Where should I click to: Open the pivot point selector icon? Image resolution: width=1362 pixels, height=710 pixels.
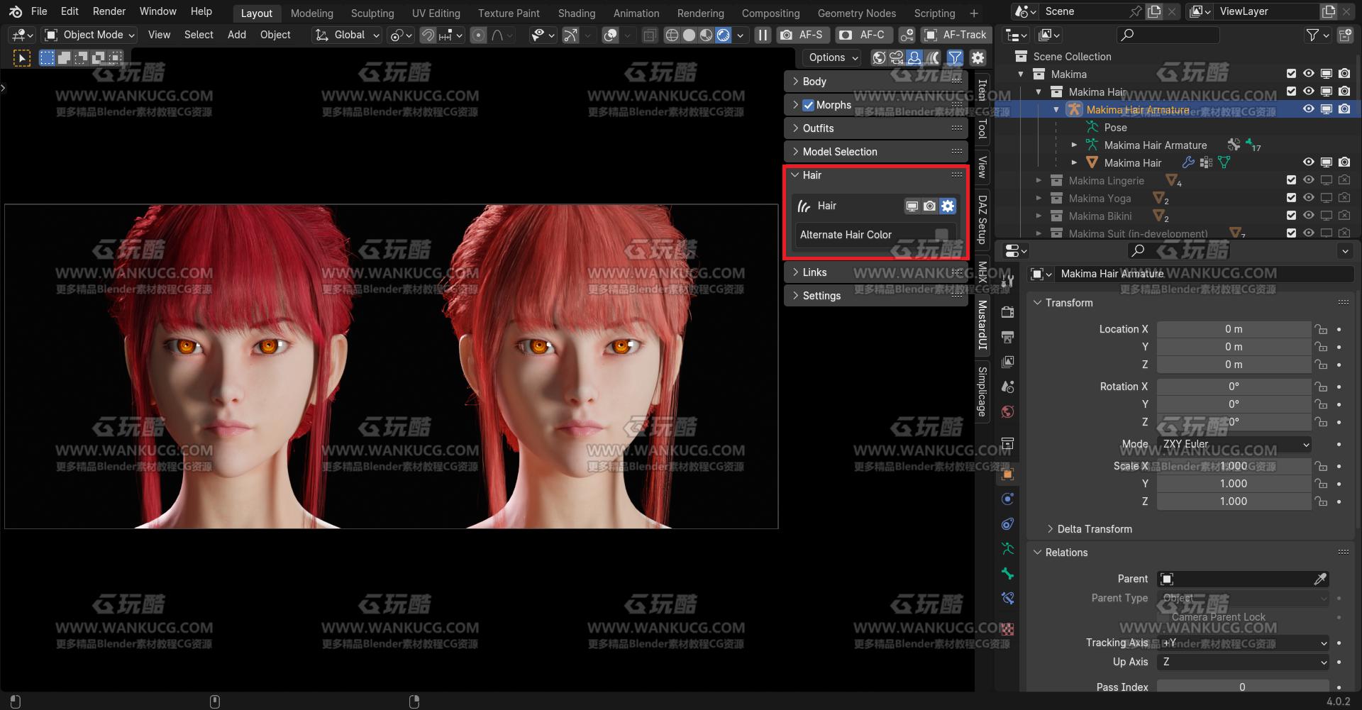(401, 35)
